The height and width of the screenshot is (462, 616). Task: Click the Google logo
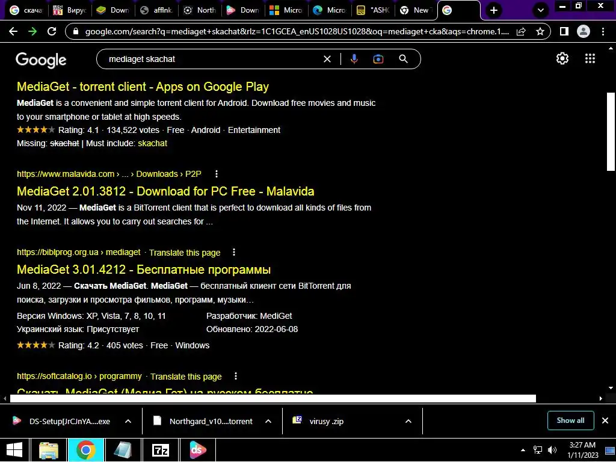tap(41, 60)
